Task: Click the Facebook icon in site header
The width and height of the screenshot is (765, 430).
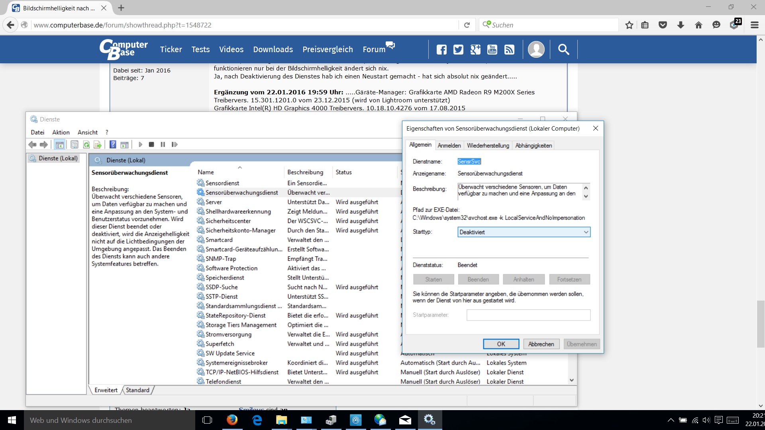Action: click(441, 49)
